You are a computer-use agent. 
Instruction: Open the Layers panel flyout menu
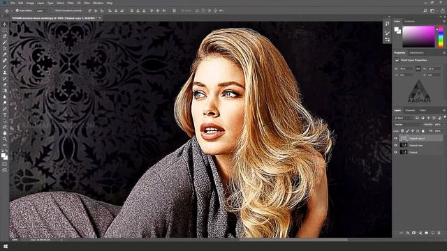click(444, 110)
